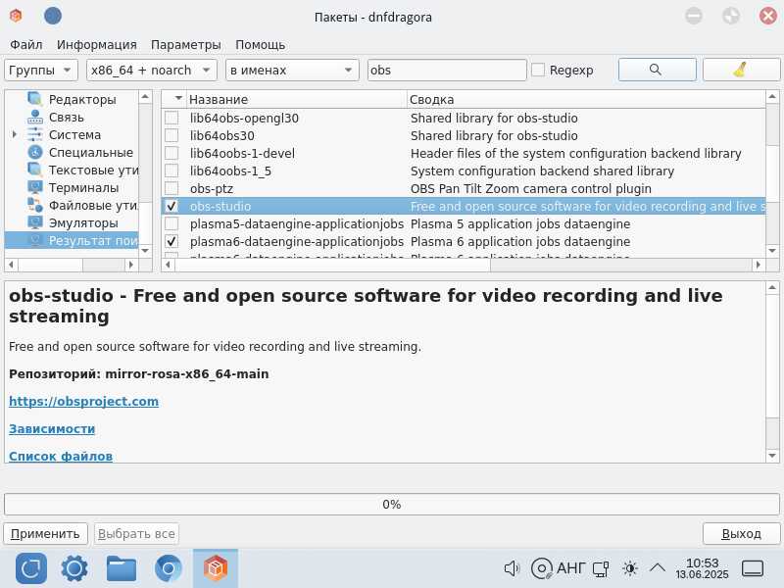
Task: Click the 0% progress bar
Action: coord(391,504)
